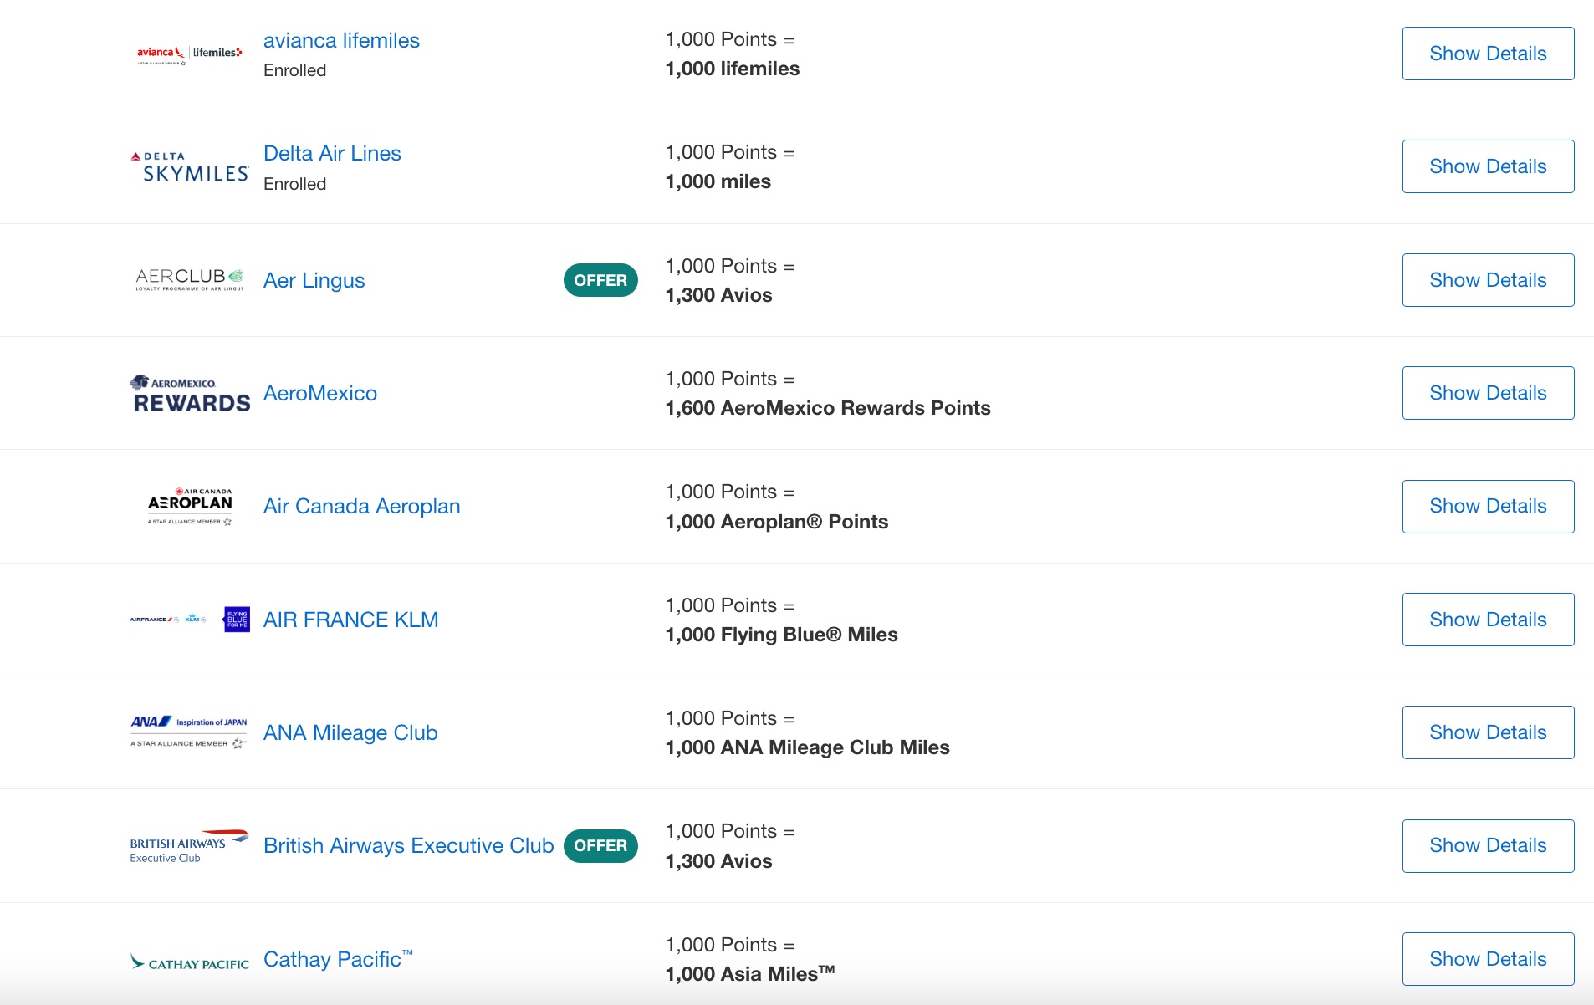Click the AerClub loyalty programme logo

[x=189, y=279]
